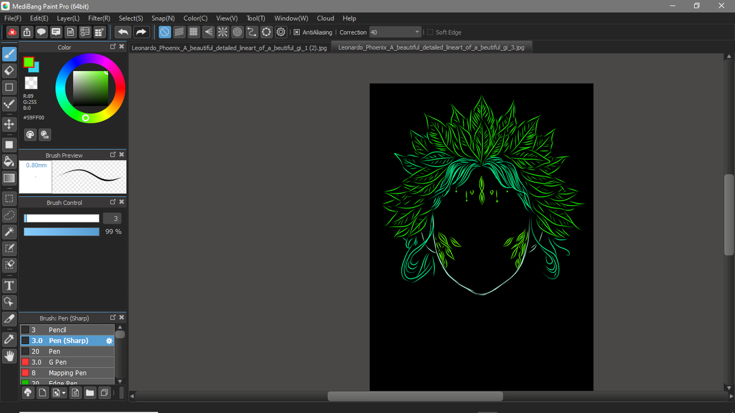
Task: Open the Snap(N) menu
Action: (x=163, y=18)
